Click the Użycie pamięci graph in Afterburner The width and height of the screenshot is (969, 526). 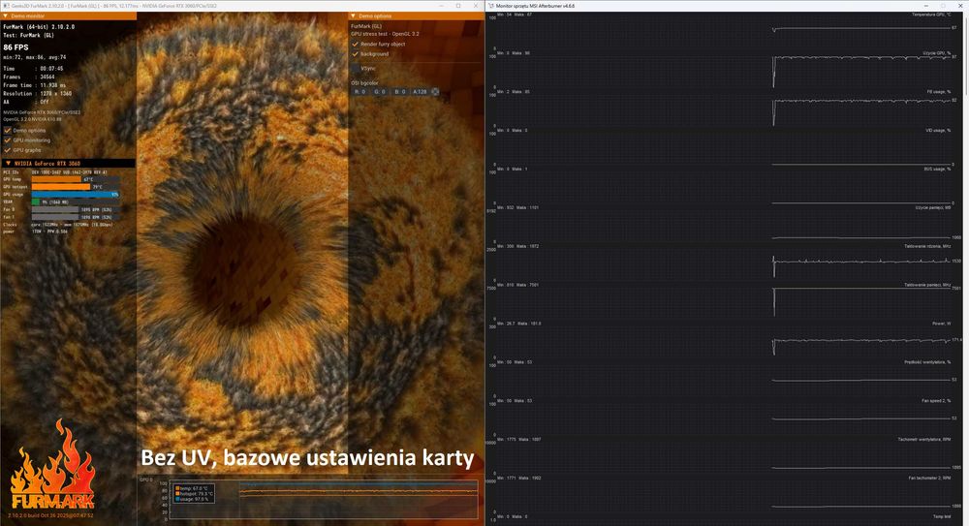(x=724, y=226)
